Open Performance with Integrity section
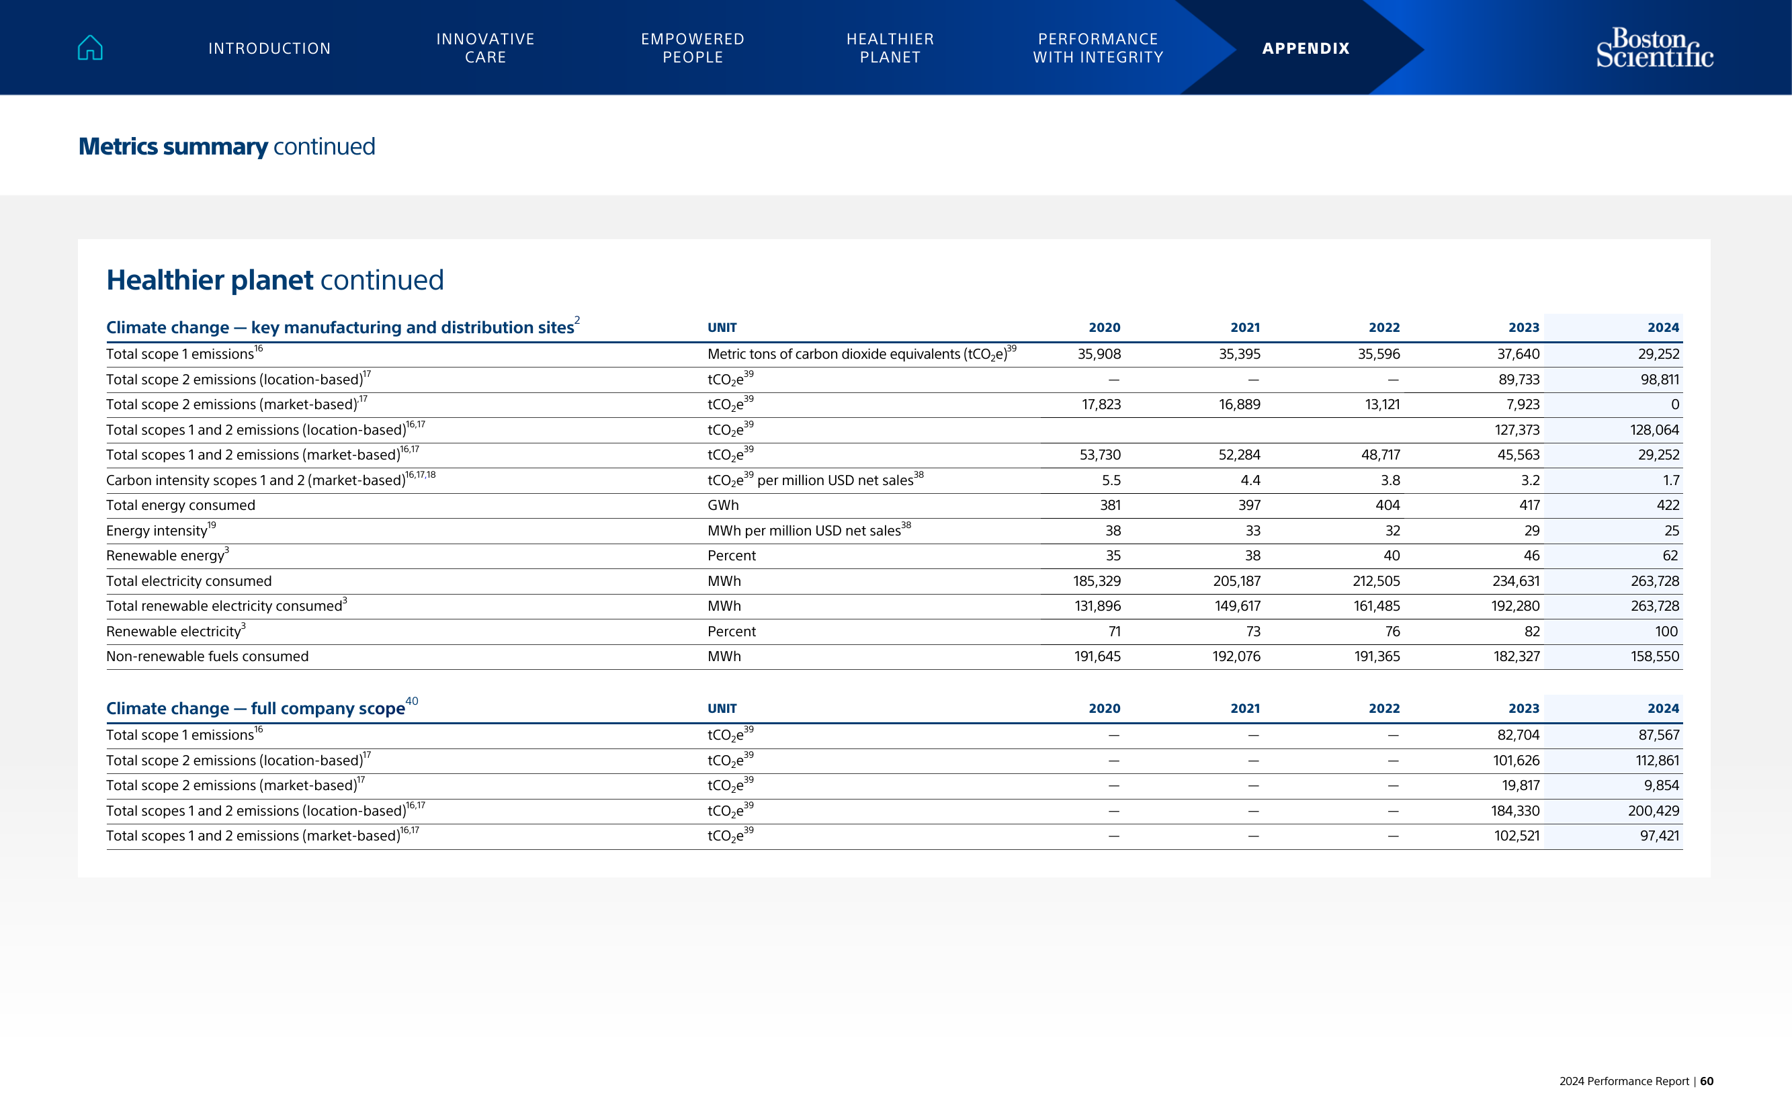Viewport: 1792px width, 1120px height. (1098, 48)
